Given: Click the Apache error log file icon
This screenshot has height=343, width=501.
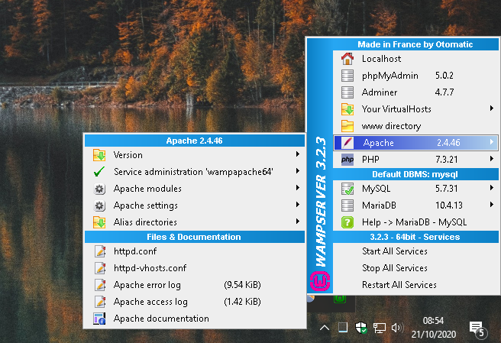Looking at the screenshot, I should (x=100, y=285).
